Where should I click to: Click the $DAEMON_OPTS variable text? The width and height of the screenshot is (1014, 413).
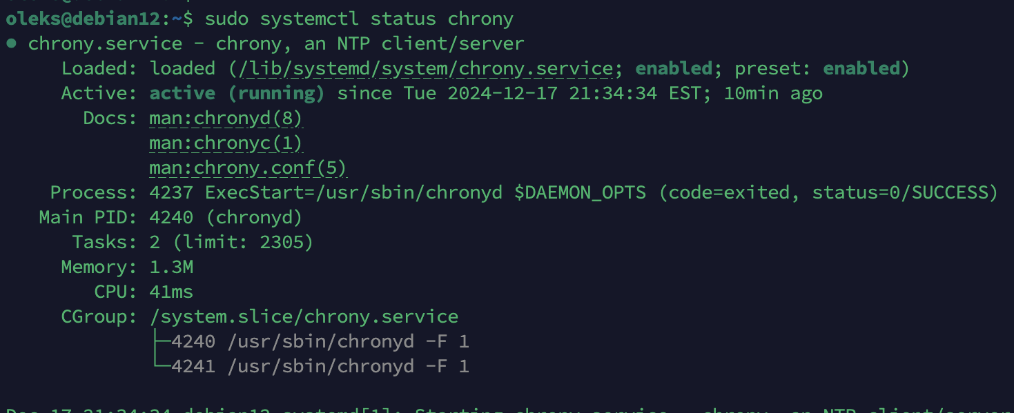(x=580, y=193)
